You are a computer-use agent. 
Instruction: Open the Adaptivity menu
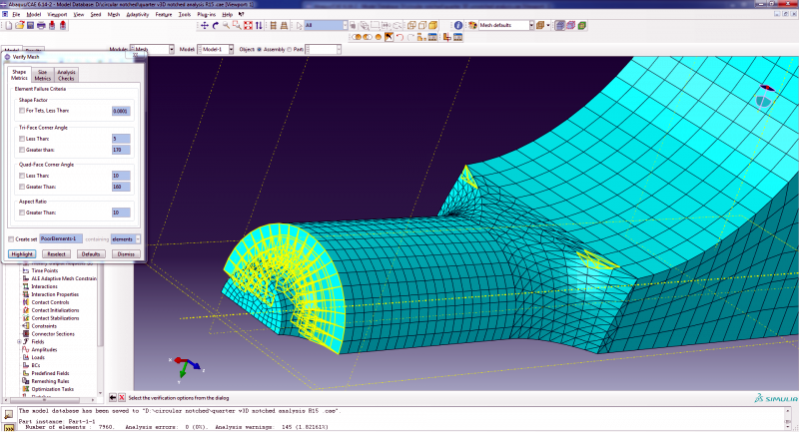[138, 14]
